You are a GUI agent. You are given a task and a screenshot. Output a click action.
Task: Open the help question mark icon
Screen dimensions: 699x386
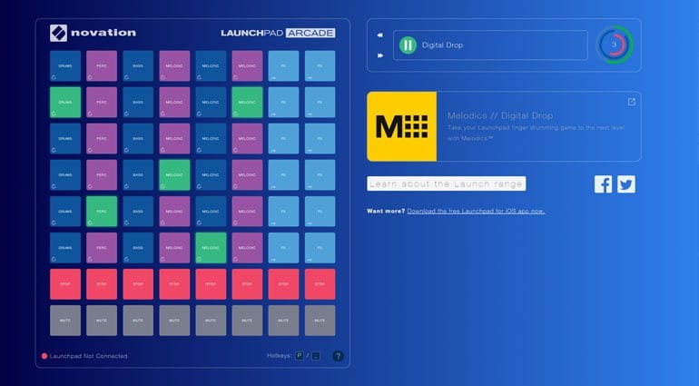tap(338, 356)
